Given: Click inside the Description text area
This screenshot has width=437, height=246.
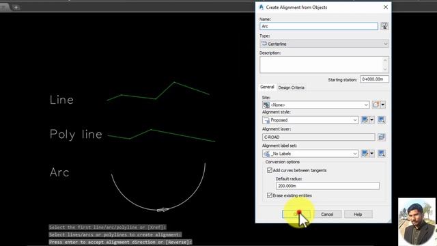Looking at the screenshot, I should 324,65.
